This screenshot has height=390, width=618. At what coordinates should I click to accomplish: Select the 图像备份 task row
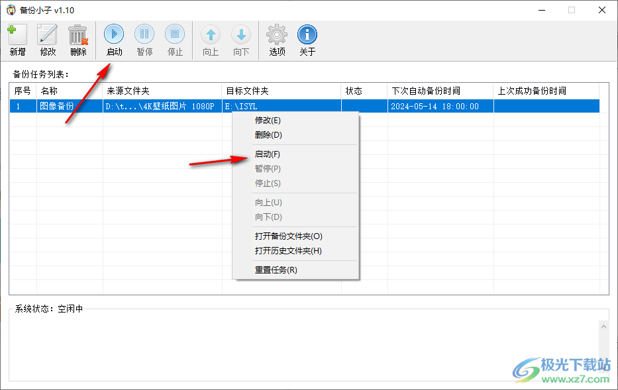66,106
